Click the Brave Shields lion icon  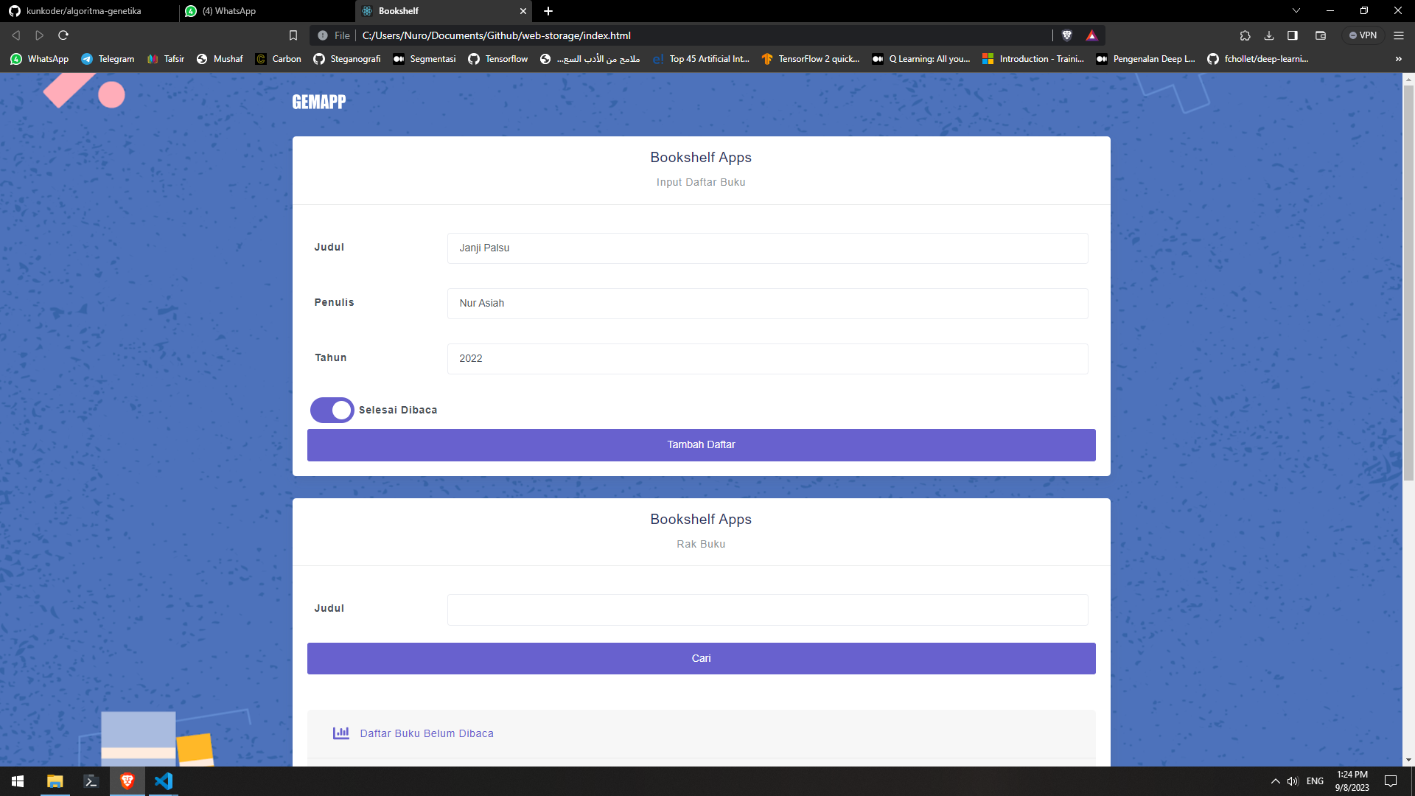point(1066,35)
